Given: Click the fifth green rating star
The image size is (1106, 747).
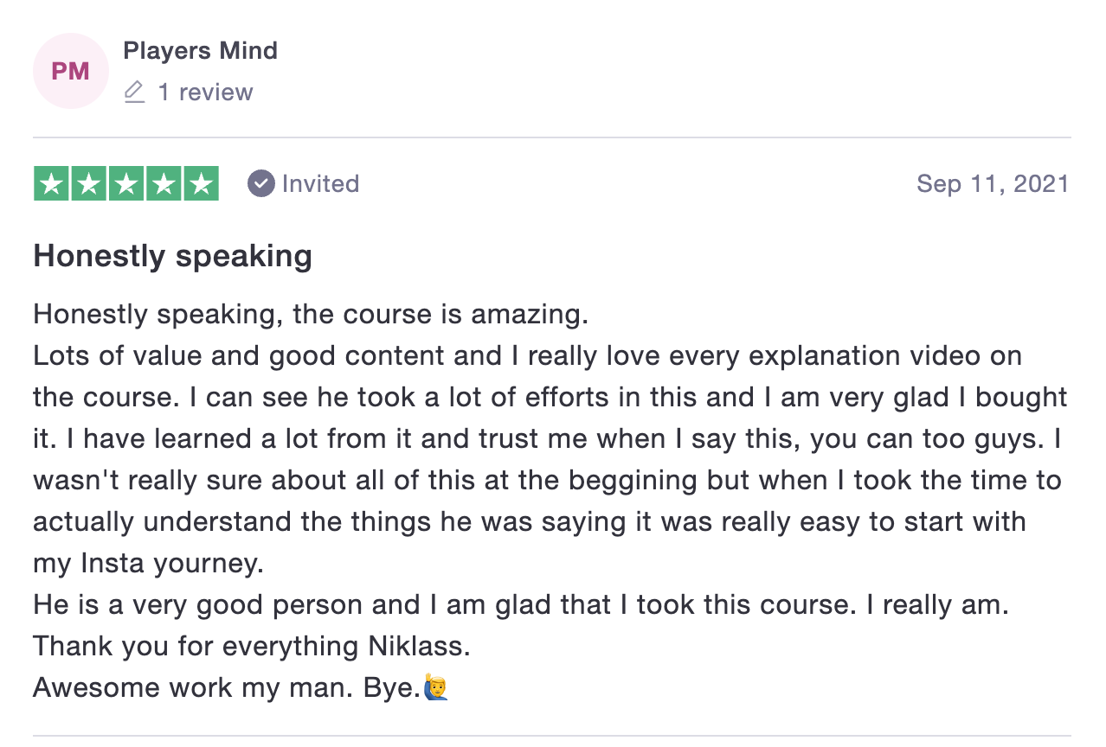Looking at the screenshot, I should coord(201,183).
